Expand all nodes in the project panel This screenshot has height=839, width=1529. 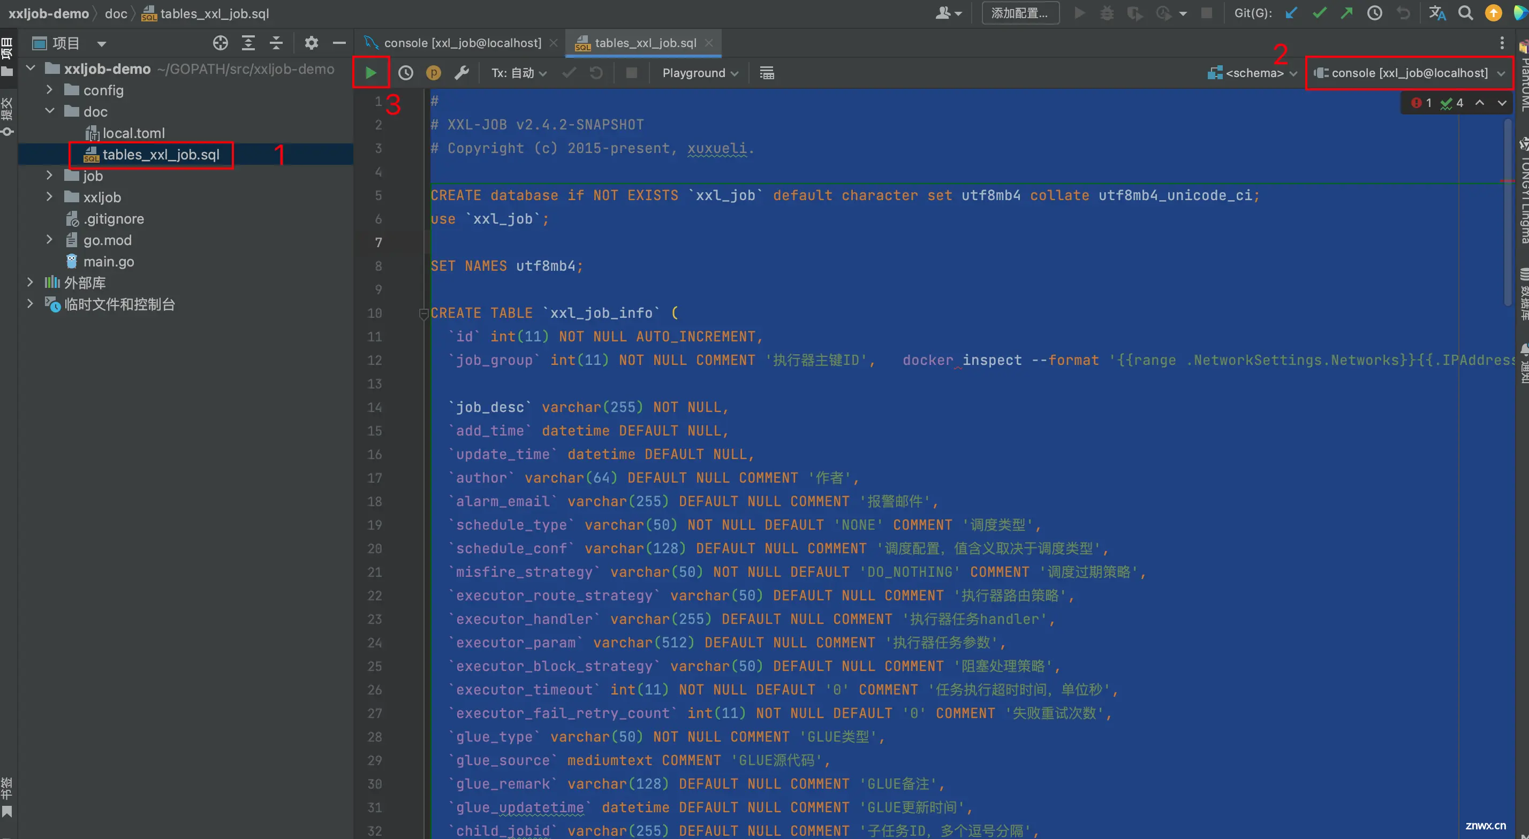[248, 43]
